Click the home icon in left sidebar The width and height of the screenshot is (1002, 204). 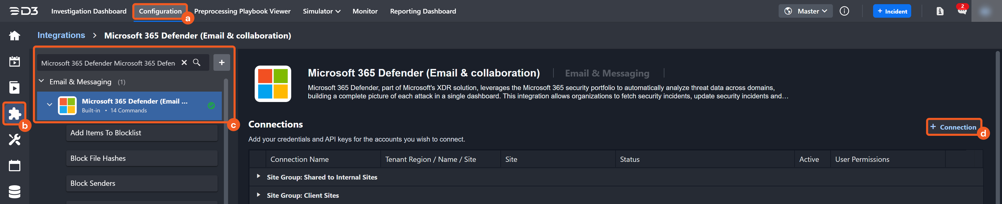coord(14,36)
